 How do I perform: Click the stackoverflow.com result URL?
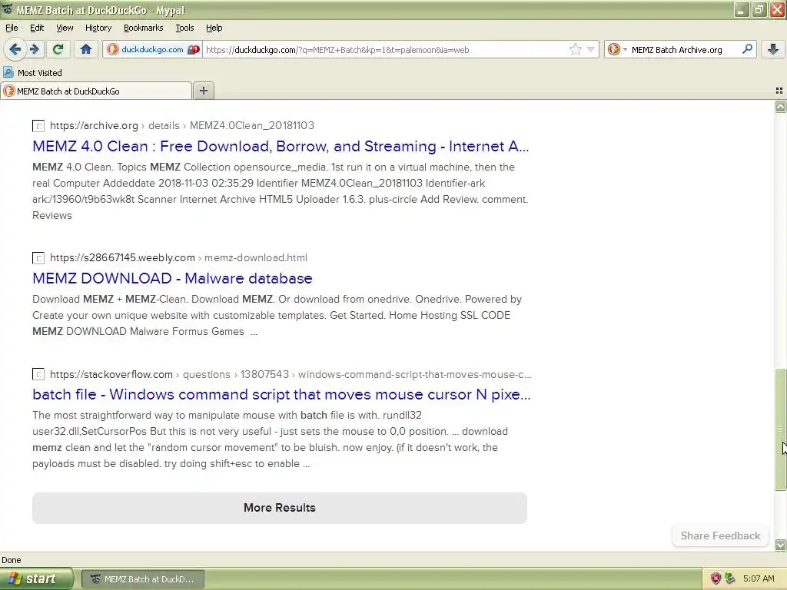pyautogui.click(x=291, y=374)
